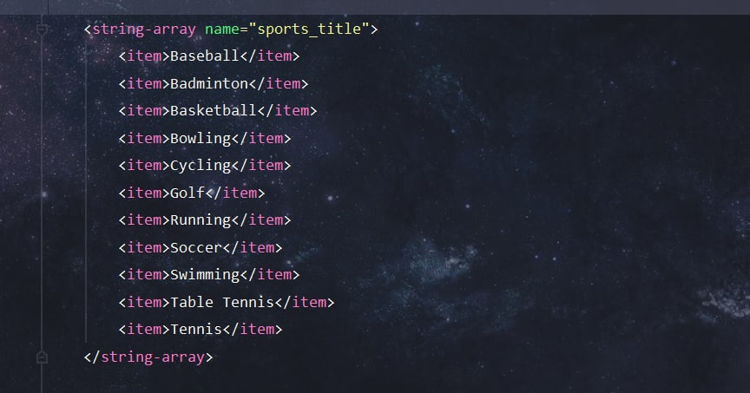Click the text "Running"

click(201, 220)
